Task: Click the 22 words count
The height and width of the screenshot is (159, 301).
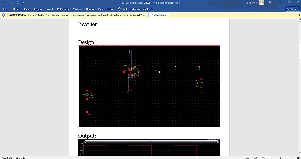Action: tap(20, 158)
